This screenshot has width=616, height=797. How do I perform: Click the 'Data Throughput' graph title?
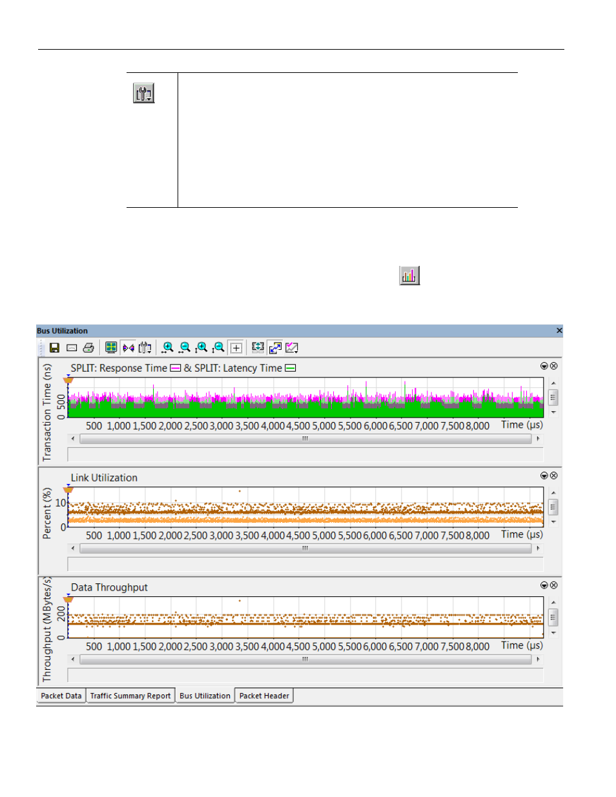[x=109, y=588]
